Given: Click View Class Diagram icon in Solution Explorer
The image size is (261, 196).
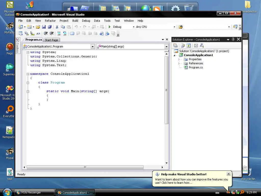Looking at the screenshot, I should click(x=202, y=45).
